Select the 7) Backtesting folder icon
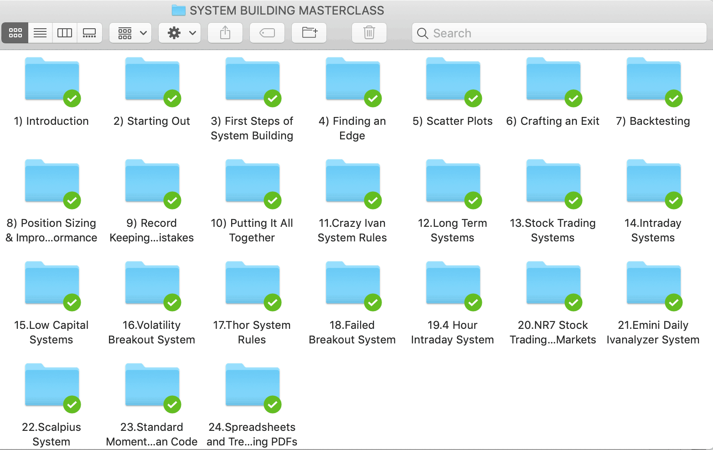Screen dimensions: 713x450 [x=653, y=80]
